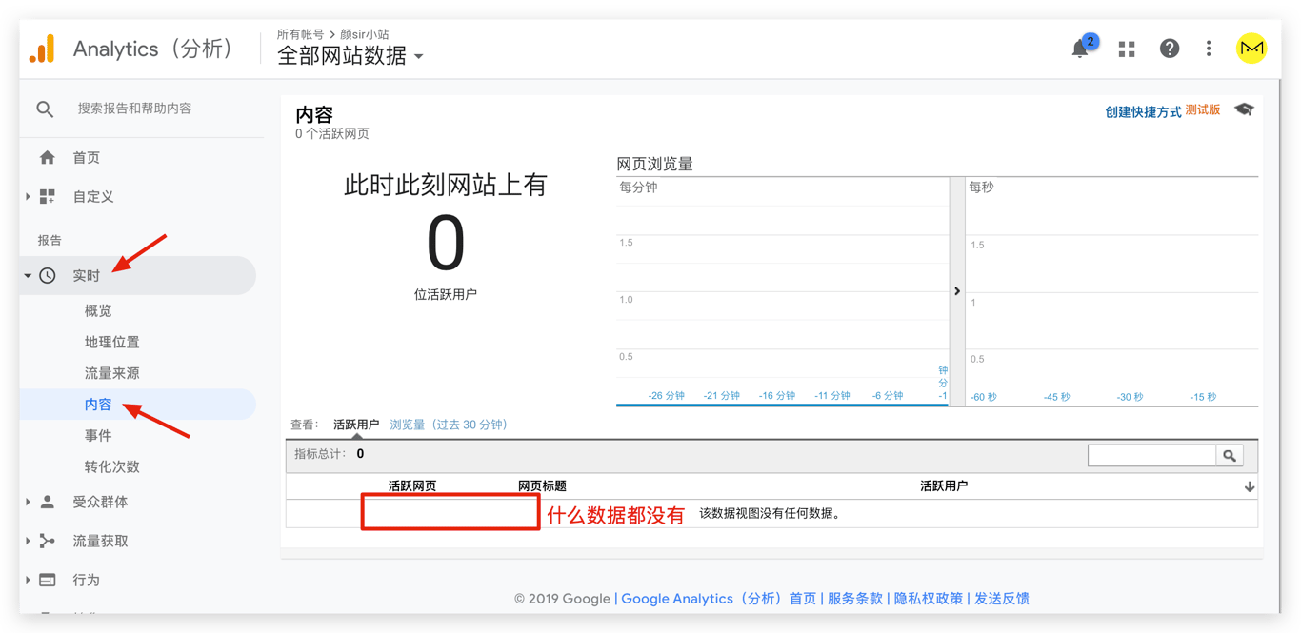Viewport: 1301px width, 633px height.
Task: Click the clock icon beside 实时
Action: point(48,276)
